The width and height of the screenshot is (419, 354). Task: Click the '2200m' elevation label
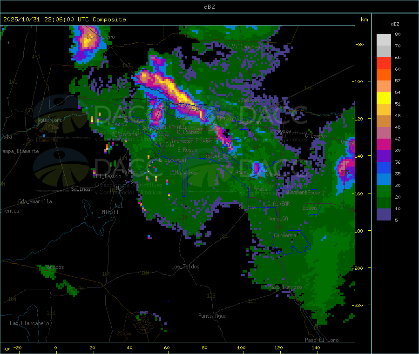click(x=124, y=334)
